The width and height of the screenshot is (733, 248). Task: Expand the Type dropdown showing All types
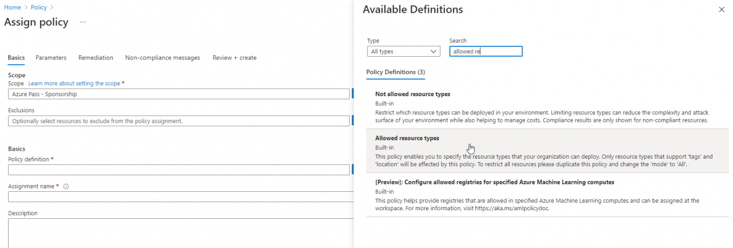pos(403,52)
